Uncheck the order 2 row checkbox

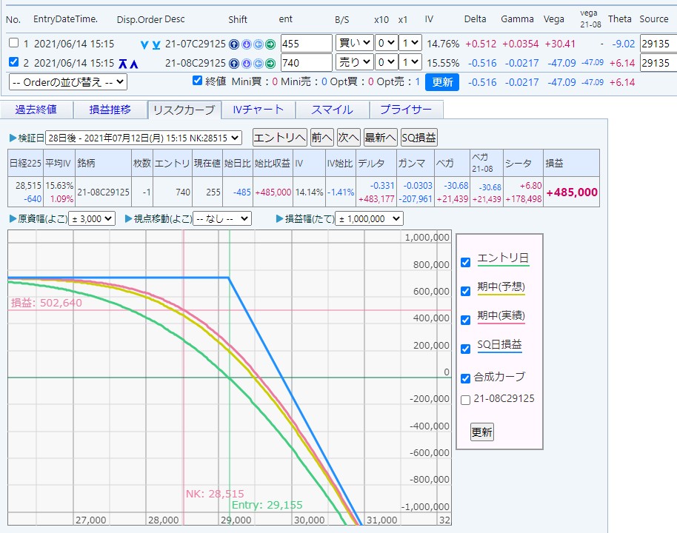[14, 62]
